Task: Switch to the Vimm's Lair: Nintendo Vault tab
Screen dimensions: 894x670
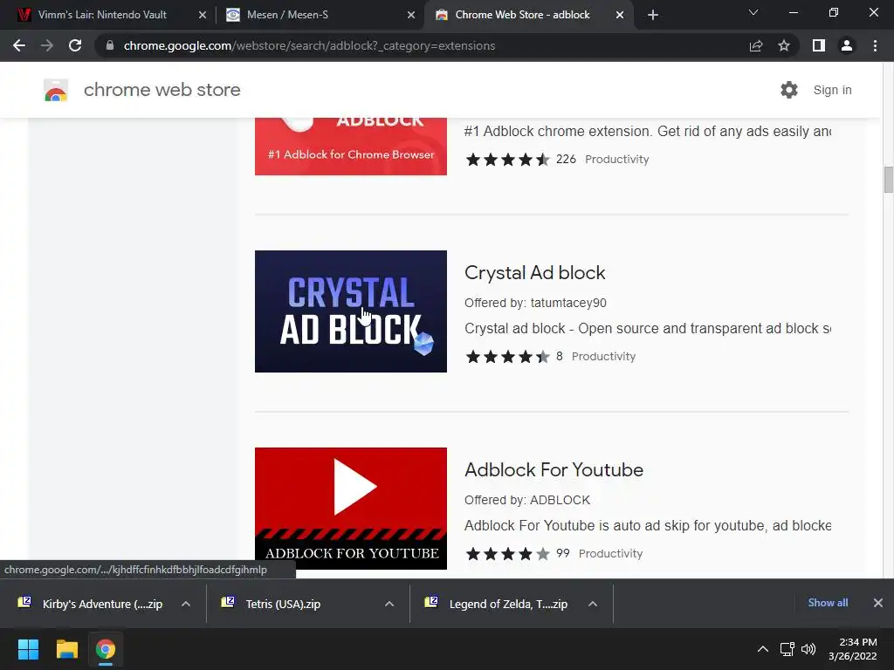Action: pyautogui.click(x=103, y=15)
